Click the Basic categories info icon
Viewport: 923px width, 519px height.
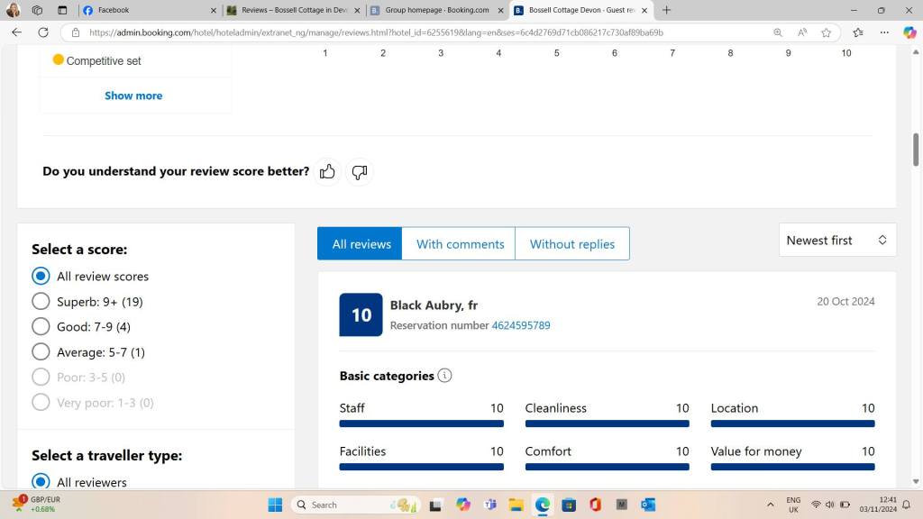click(444, 376)
